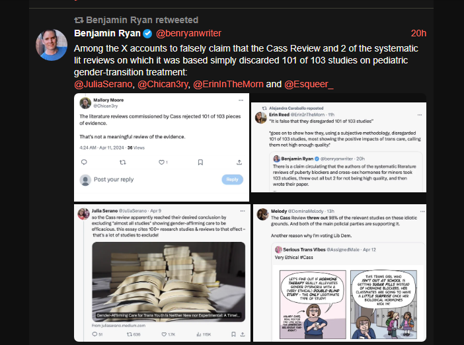Open the stacked books article image
This screenshot has width=464, height=345.
coord(169,282)
